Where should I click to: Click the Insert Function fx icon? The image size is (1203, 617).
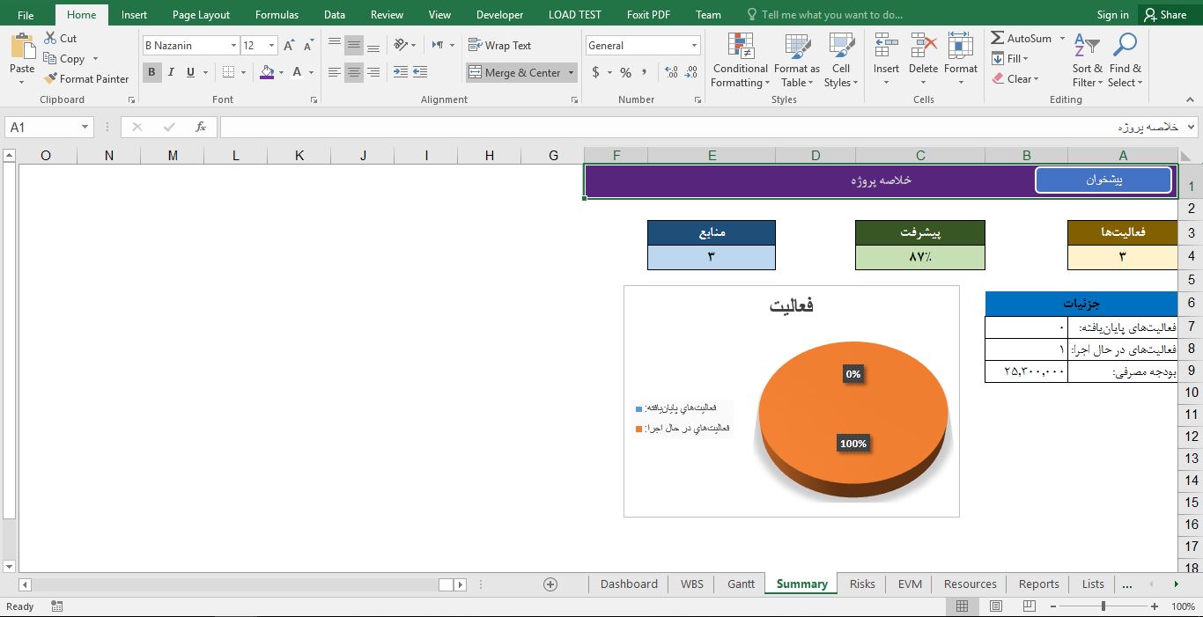click(201, 127)
